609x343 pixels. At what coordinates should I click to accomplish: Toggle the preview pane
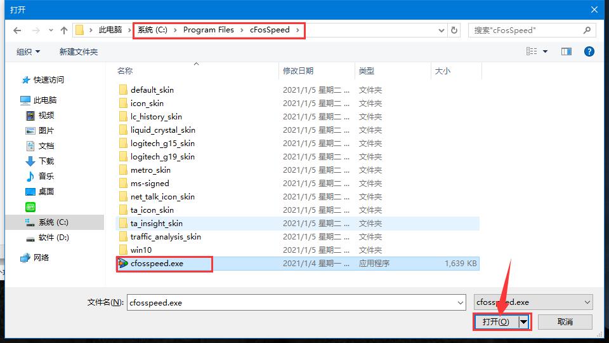click(566, 51)
